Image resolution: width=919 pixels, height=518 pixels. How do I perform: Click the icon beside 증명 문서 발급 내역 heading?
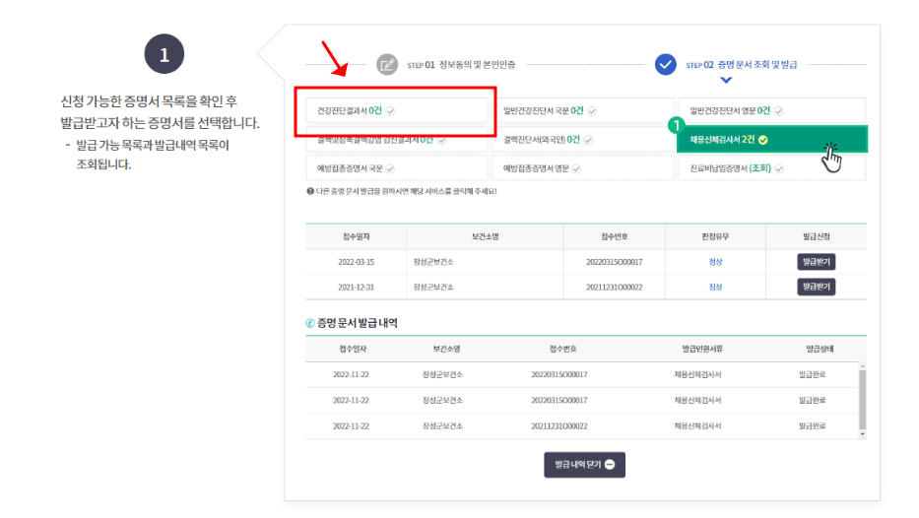[x=310, y=323]
